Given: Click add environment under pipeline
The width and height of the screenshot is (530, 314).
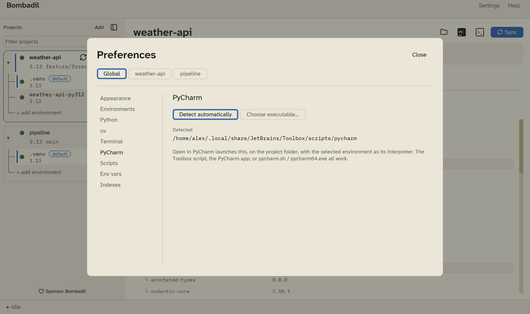Looking at the screenshot, I should 39,172.
